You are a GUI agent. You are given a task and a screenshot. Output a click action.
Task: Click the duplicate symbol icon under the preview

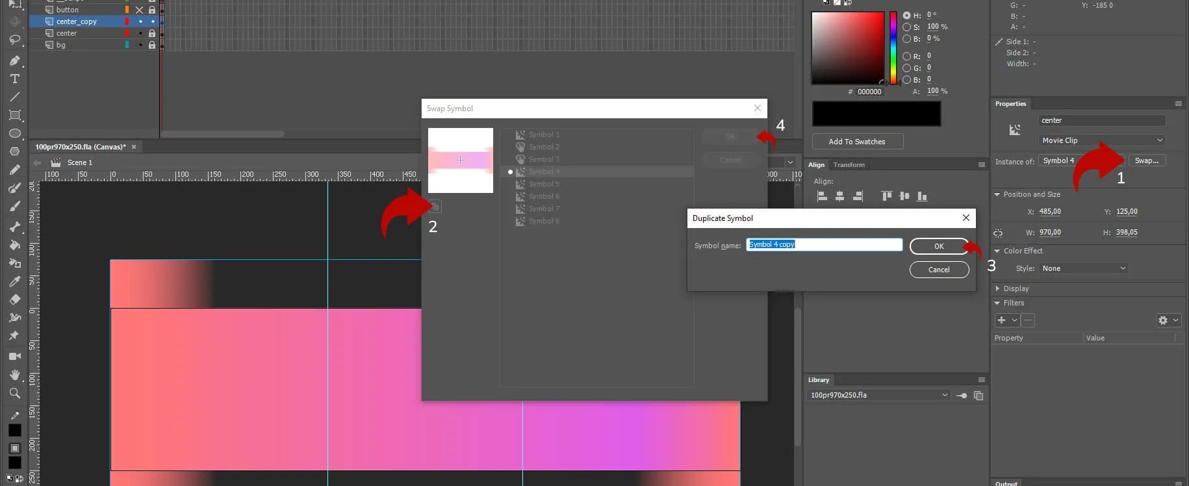(435, 207)
